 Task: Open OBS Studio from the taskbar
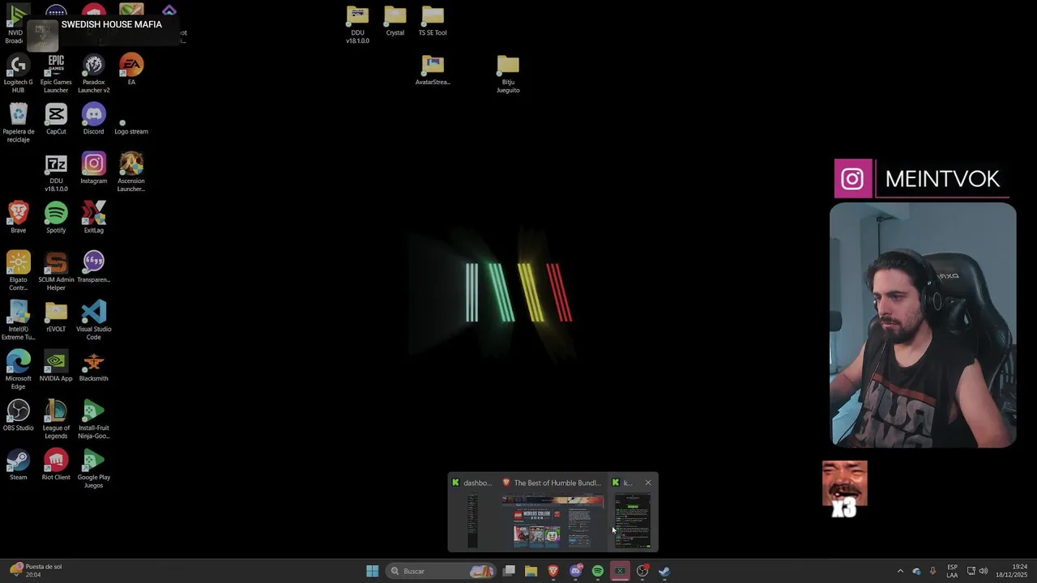click(x=642, y=571)
